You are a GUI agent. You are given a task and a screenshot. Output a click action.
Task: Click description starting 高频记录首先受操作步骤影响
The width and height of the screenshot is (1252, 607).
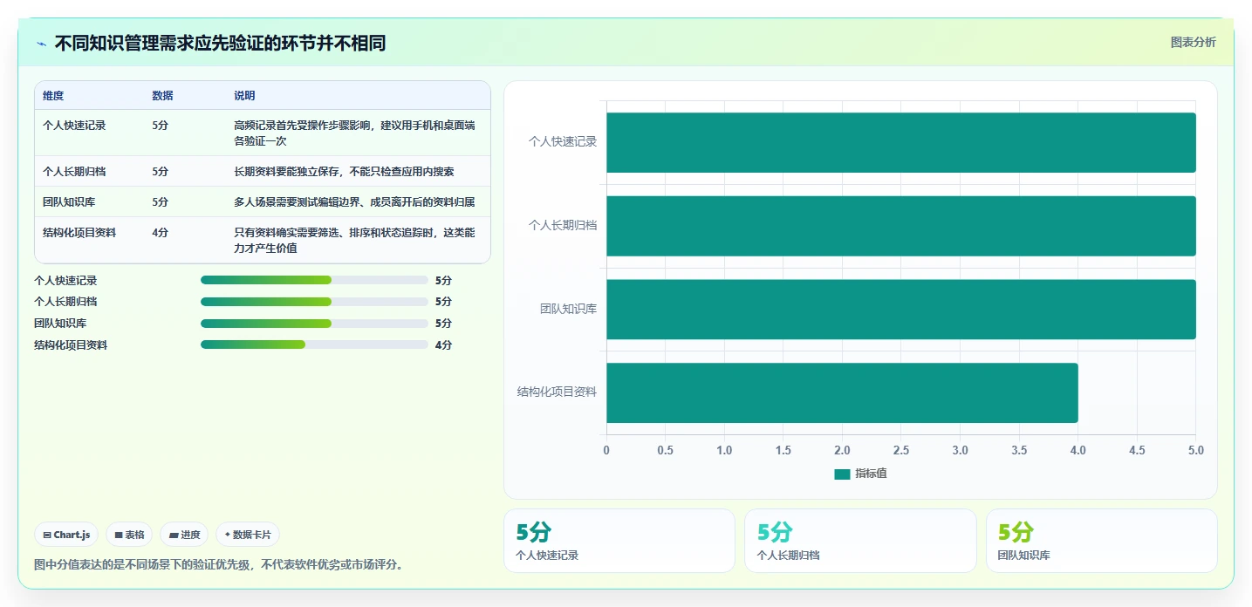pos(355,133)
